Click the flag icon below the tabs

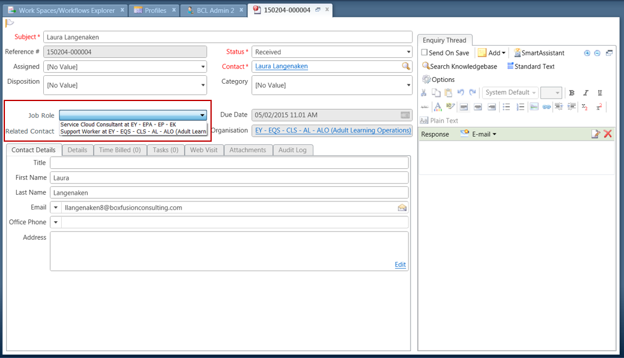click(x=9, y=23)
